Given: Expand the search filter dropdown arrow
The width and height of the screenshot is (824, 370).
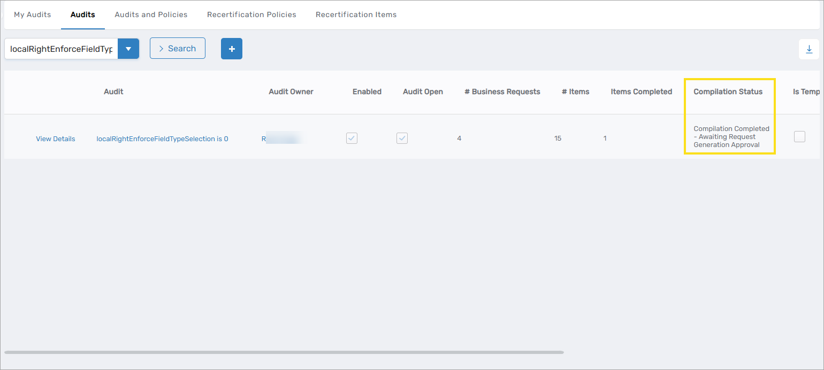Looking at the screenshot, I should (128, 49).
